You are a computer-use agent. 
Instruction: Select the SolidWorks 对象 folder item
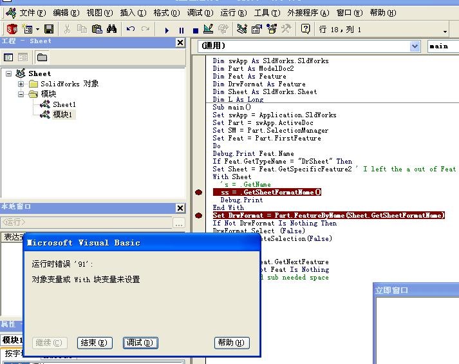70,84
